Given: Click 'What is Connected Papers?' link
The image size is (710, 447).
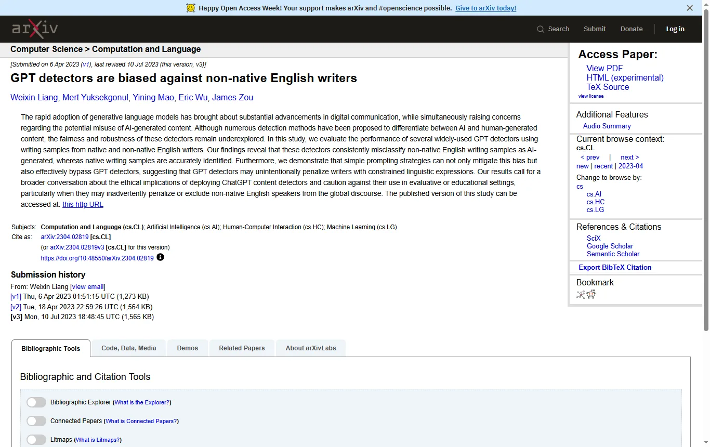Looking at the screenshot, I should tap(141, 421).
